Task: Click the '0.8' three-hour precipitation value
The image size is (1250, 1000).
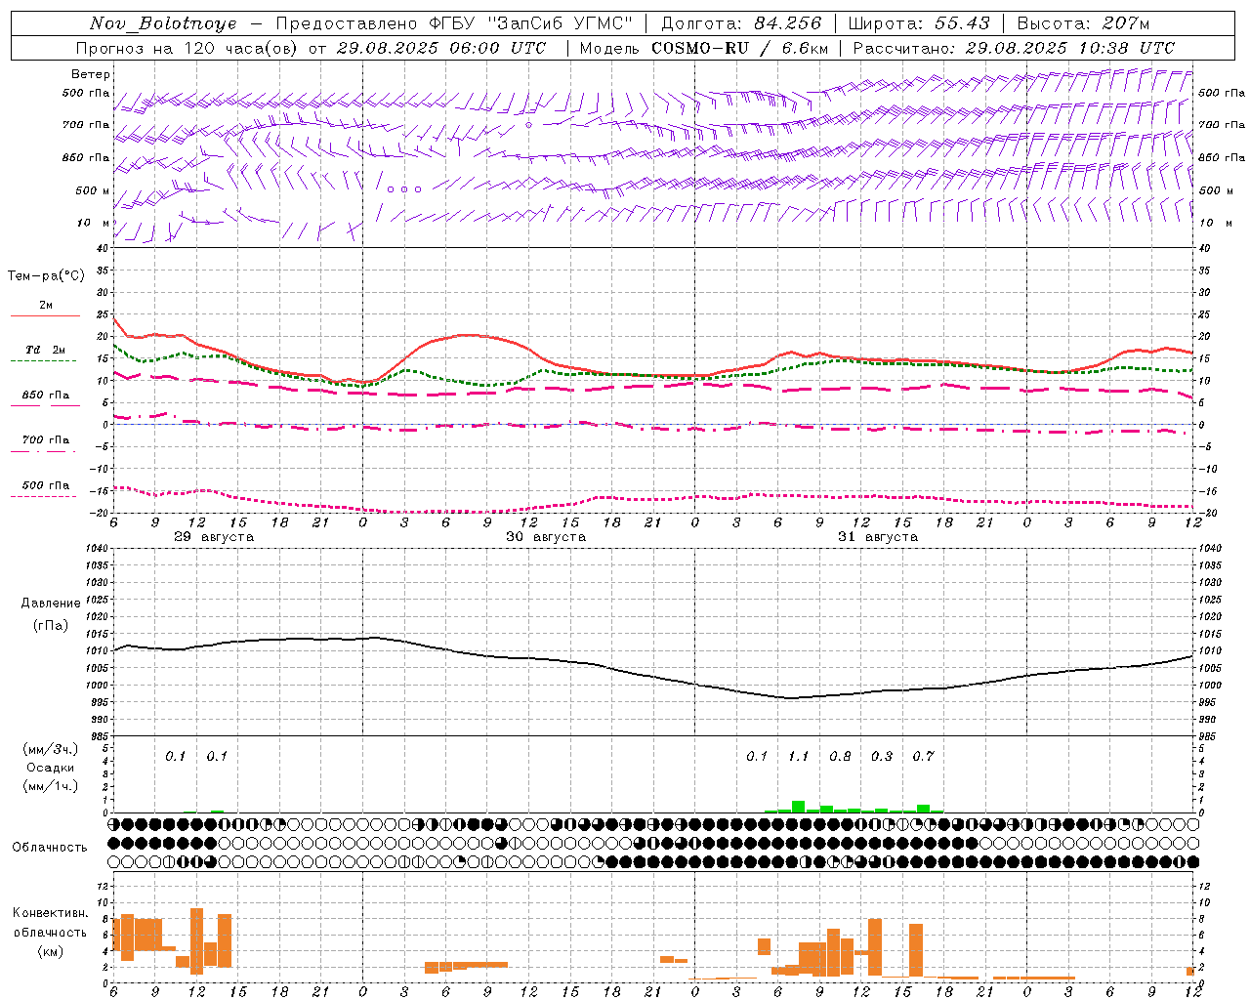Action: 840,756
